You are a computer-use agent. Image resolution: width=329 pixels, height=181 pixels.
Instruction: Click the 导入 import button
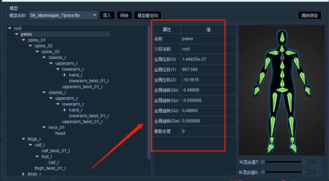107,15
